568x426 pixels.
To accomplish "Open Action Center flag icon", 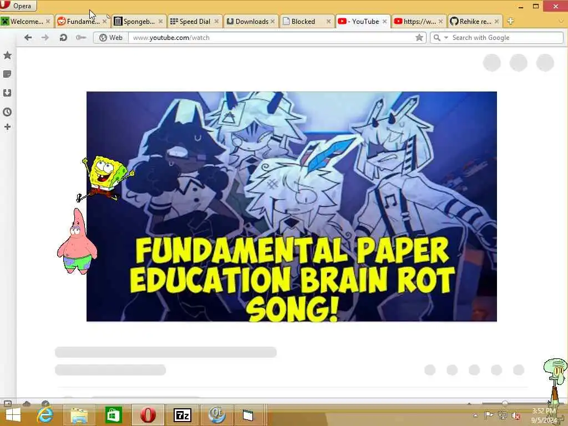I will [489, 415].
